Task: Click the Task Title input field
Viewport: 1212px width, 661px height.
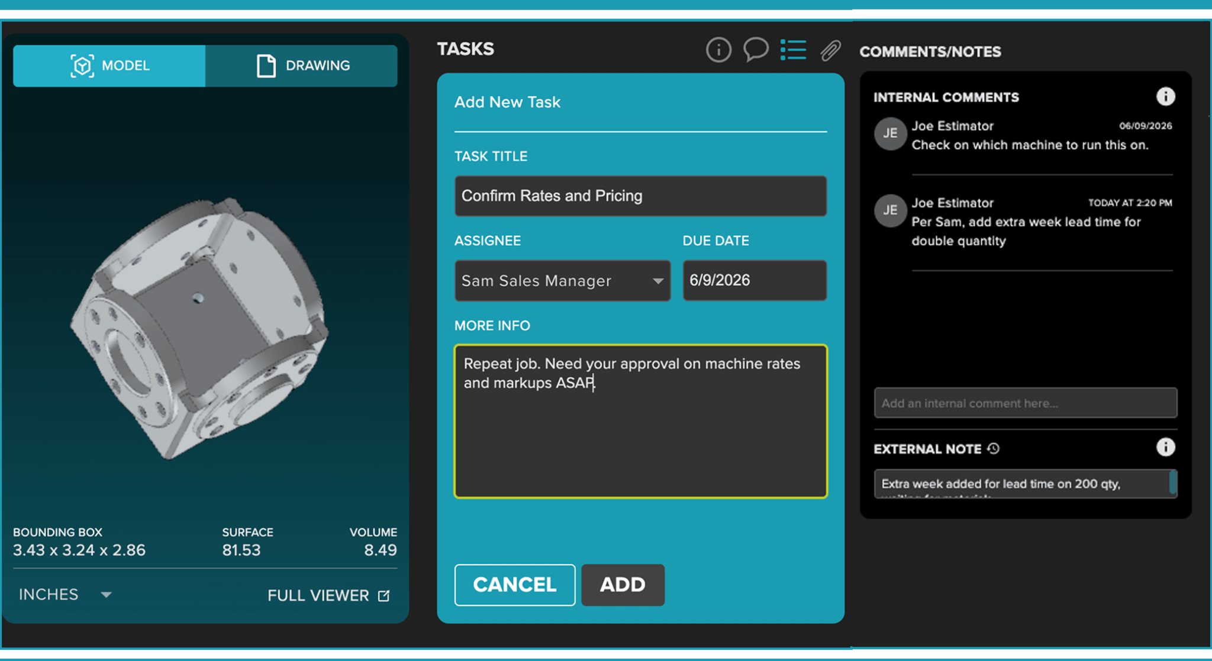Action: tap(640, 196)
